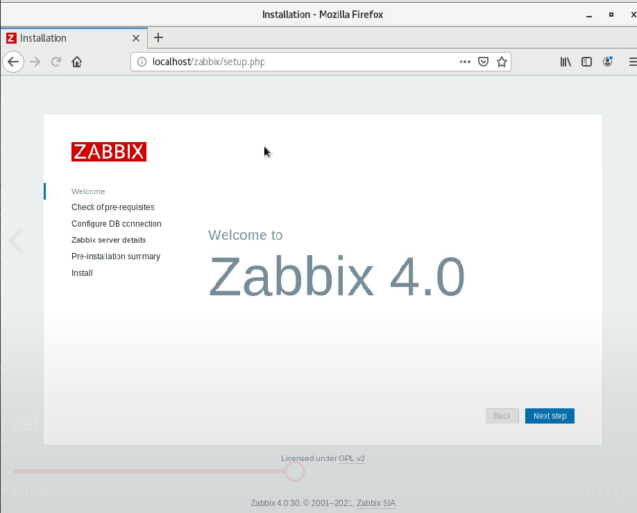Image resolution: width=637 pixels, height=513 pixels.
Task: Click the 'Zabbix 4.0' heading text
Action: [x=337, y=276]
